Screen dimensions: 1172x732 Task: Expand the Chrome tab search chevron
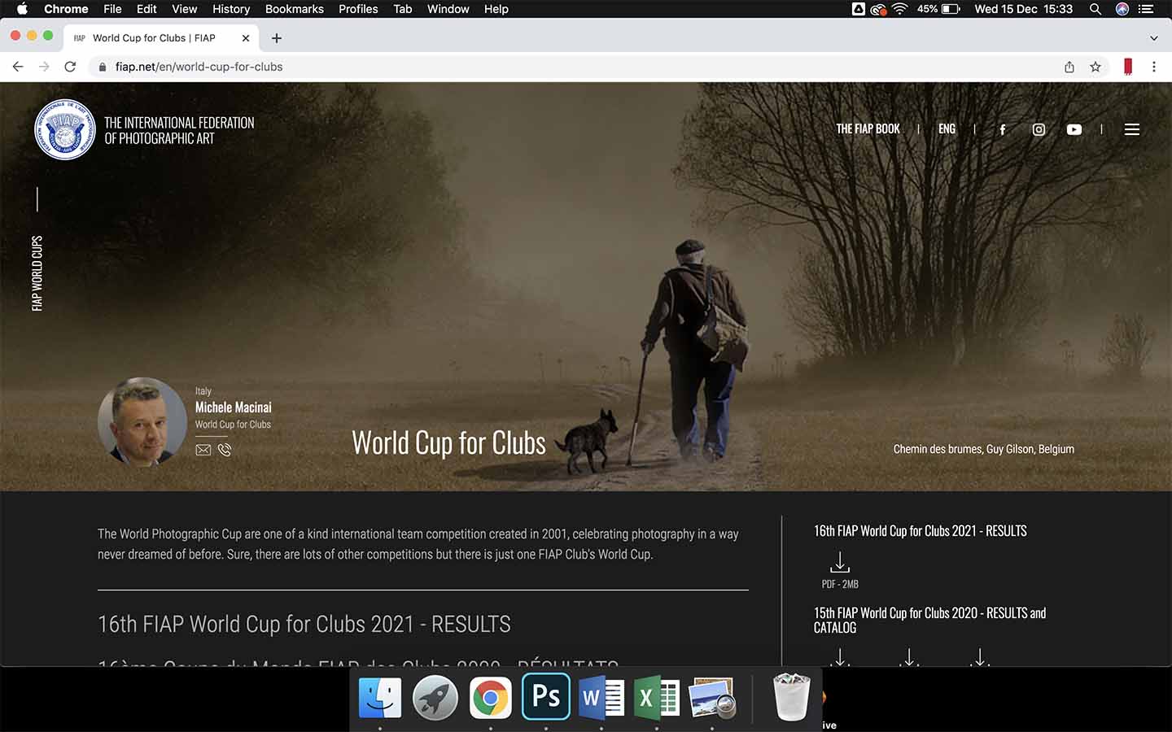click(x=1153, y=38)
